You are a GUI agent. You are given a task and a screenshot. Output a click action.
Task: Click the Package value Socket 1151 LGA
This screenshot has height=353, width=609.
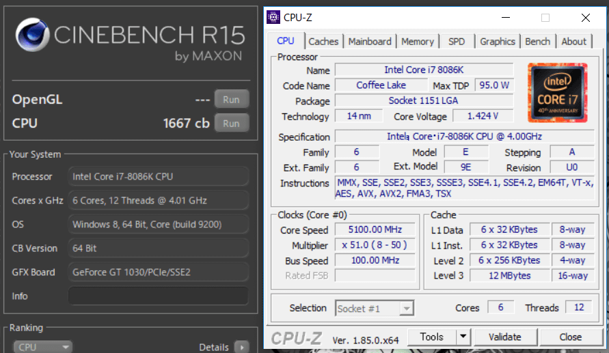[x=424, y=100]
